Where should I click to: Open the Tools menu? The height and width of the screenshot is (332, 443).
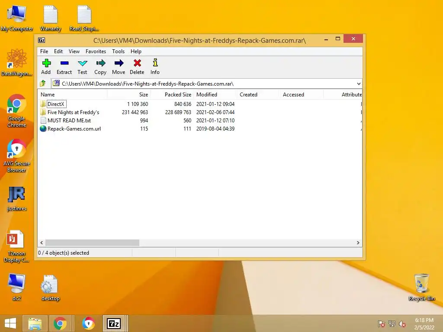click(x=118, y=51)
